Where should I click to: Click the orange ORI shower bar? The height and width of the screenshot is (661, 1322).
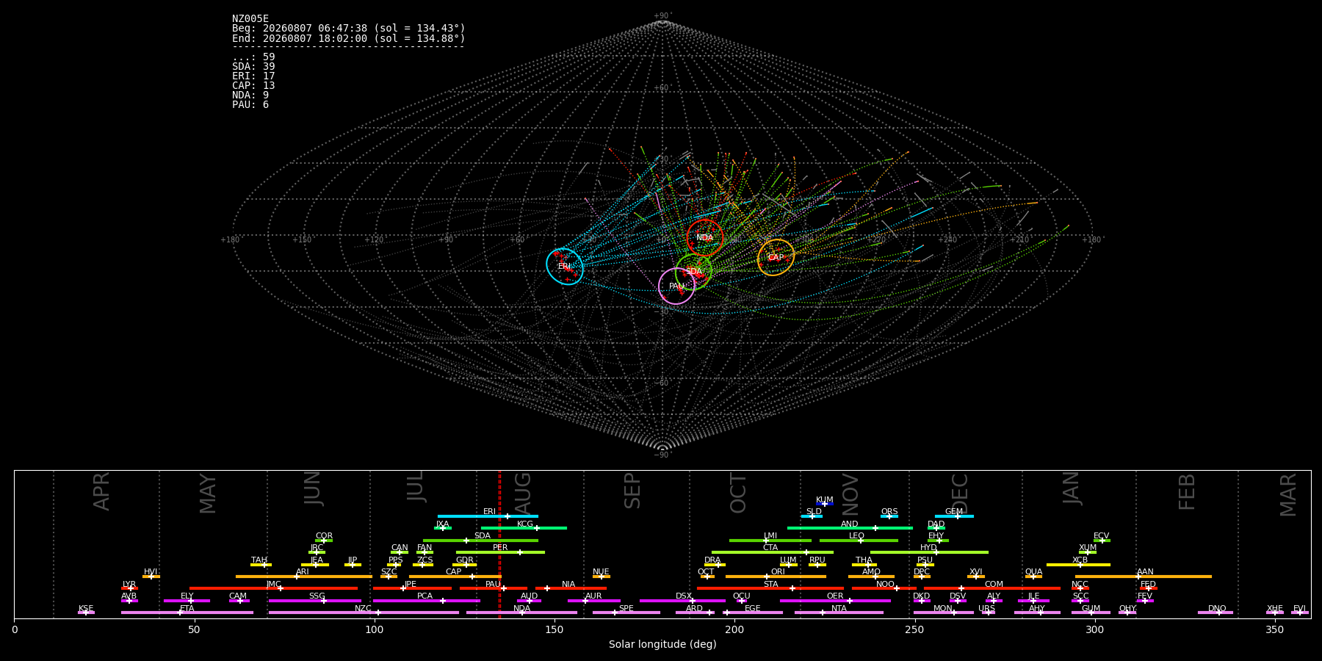(x=776, y=577)
